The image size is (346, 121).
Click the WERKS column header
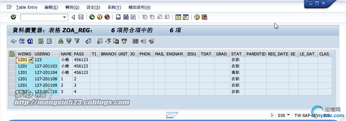click(x=25, y=54)
